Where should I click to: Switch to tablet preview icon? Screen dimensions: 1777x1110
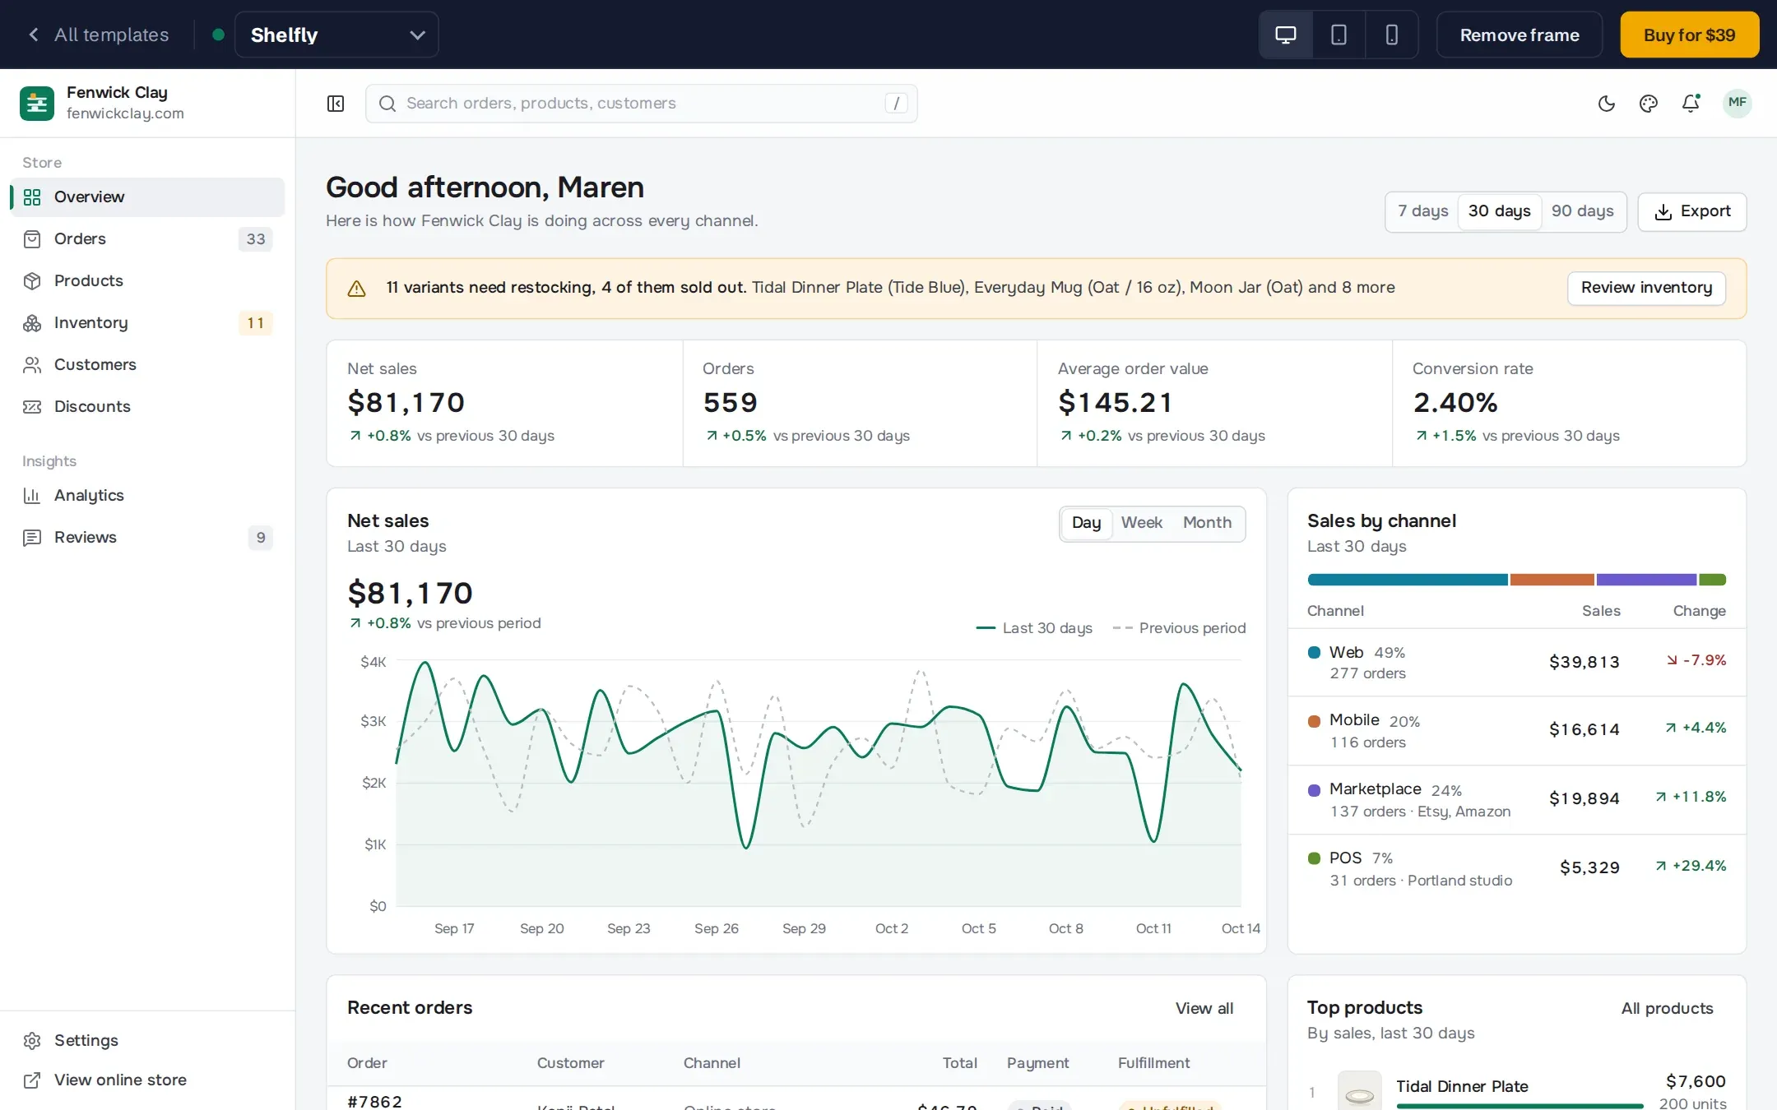tap(1339, 35)
